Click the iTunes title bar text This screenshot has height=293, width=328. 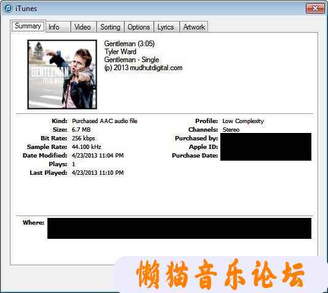click(26, 9)
